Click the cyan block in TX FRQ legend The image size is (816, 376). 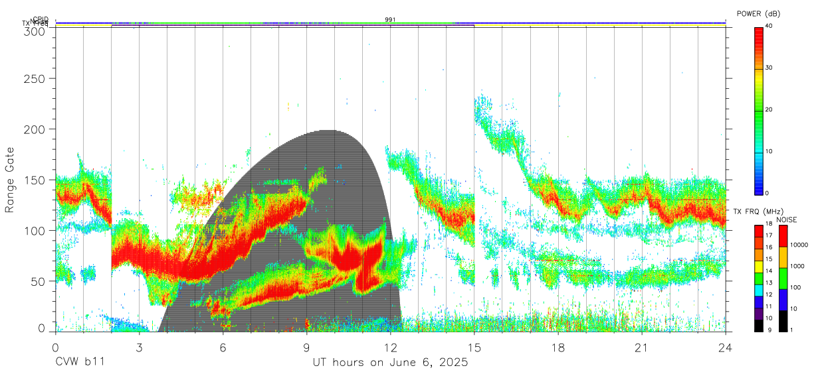click(x=759, y=291)
